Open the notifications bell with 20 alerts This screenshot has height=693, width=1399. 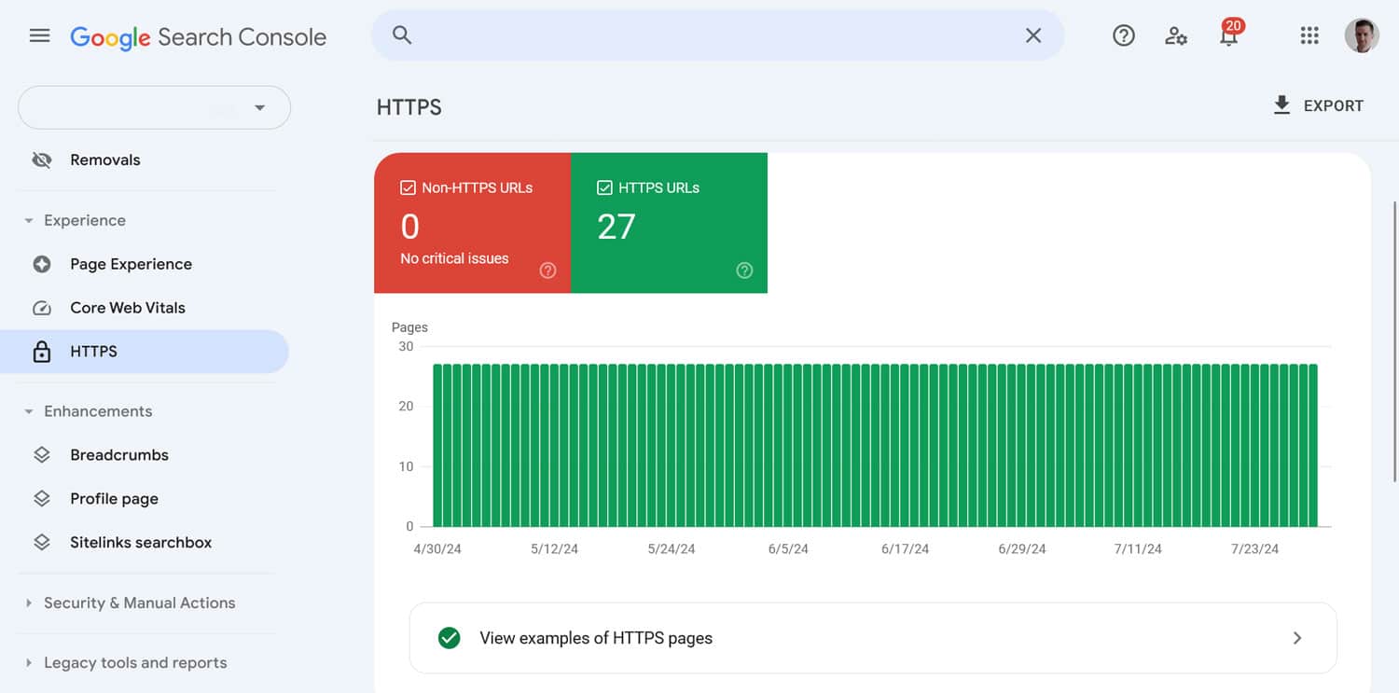pos(1229,35)
